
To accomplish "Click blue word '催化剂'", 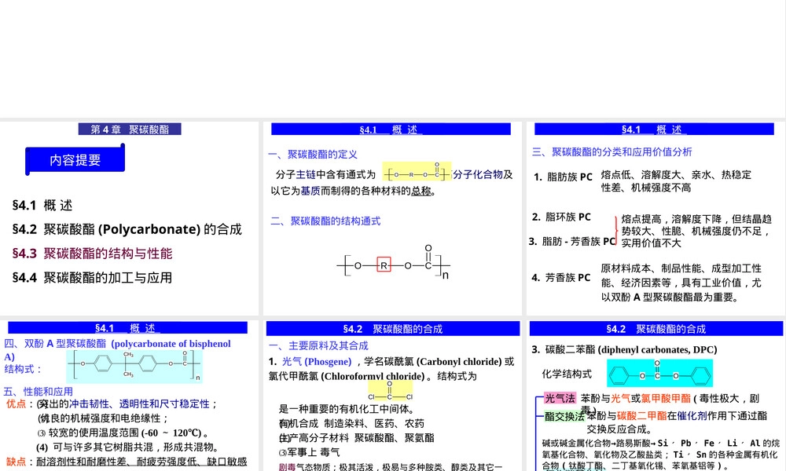I will (x=692, y=415).
